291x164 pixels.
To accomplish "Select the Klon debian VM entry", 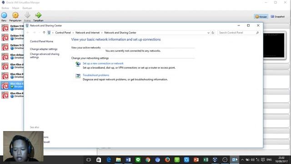I will tap(12, 56).
